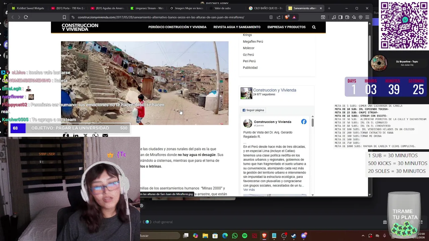Click the browser forward arrow
Image resolution: width=429 pixels, height=241 pixels.
point(19,17)
